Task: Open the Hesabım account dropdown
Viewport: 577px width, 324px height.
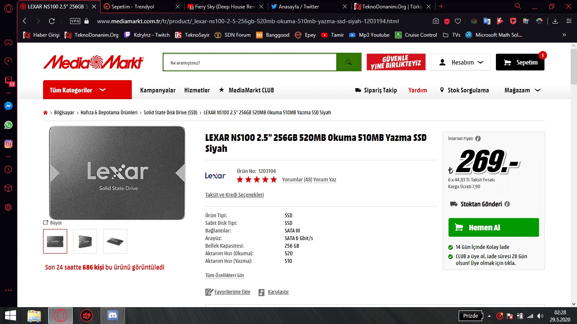Action: coord(461,62)
